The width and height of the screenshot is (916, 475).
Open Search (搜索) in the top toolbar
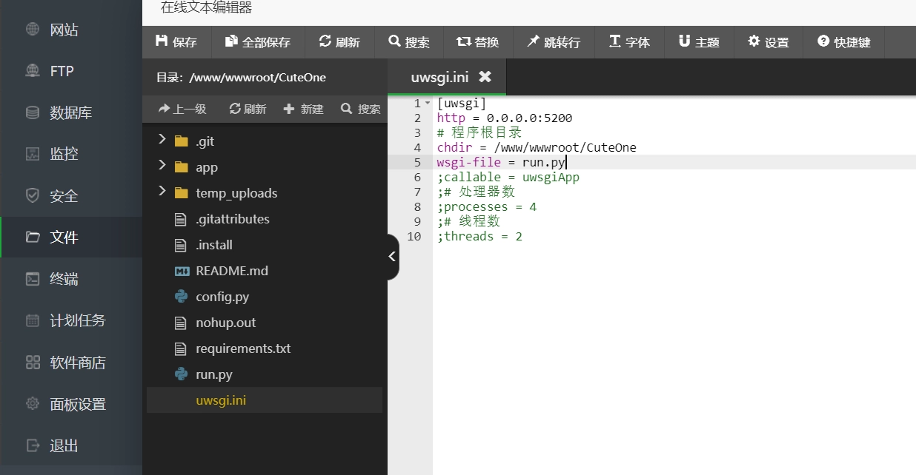408,42
